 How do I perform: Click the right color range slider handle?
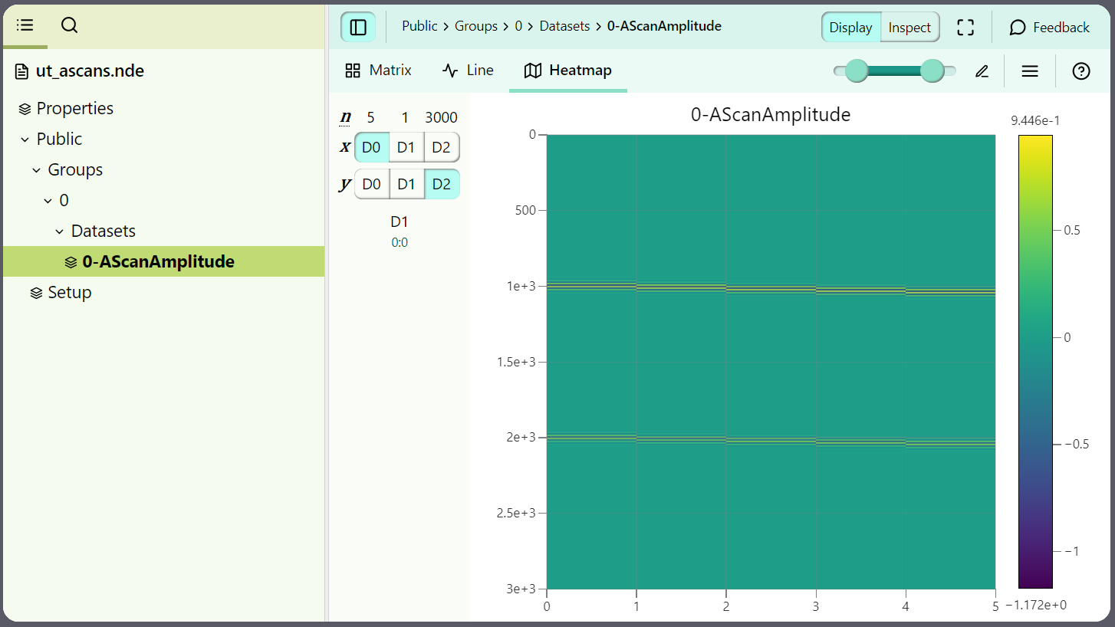[932, 71]
